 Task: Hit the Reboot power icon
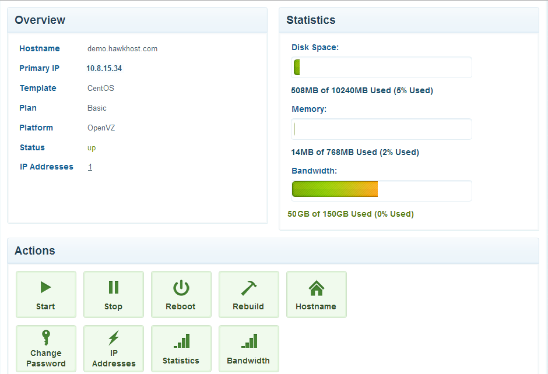point(181,287)
